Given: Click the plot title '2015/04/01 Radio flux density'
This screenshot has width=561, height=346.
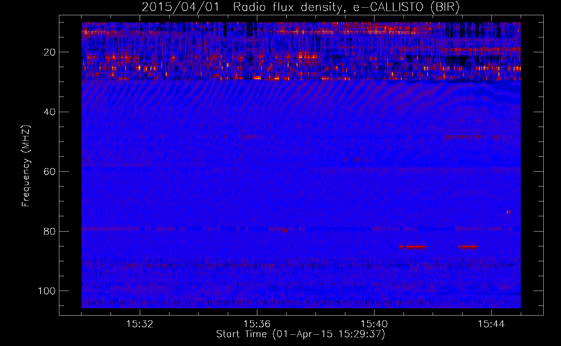Looking at the screenshot, I should 301,7.
